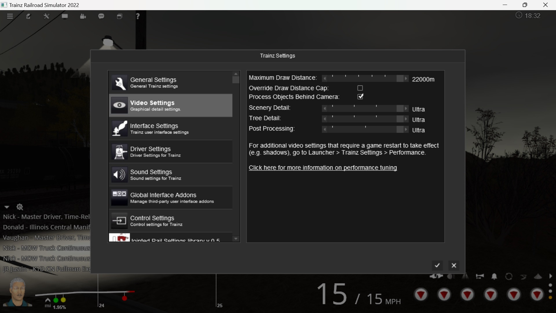Click the monitor display icon in top toolbar
556x313 pixels.
(65, 16)
